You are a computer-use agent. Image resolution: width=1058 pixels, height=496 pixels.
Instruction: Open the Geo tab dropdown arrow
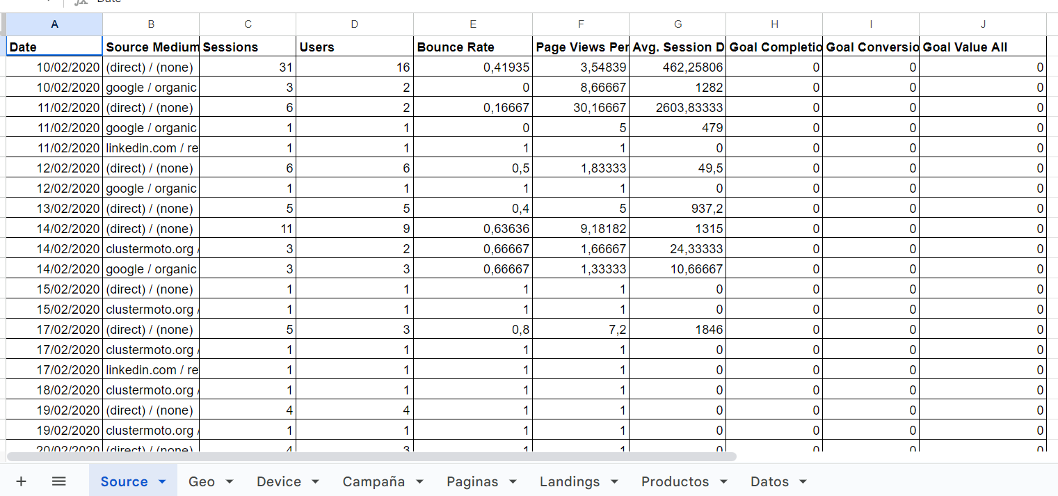(229, 481)
